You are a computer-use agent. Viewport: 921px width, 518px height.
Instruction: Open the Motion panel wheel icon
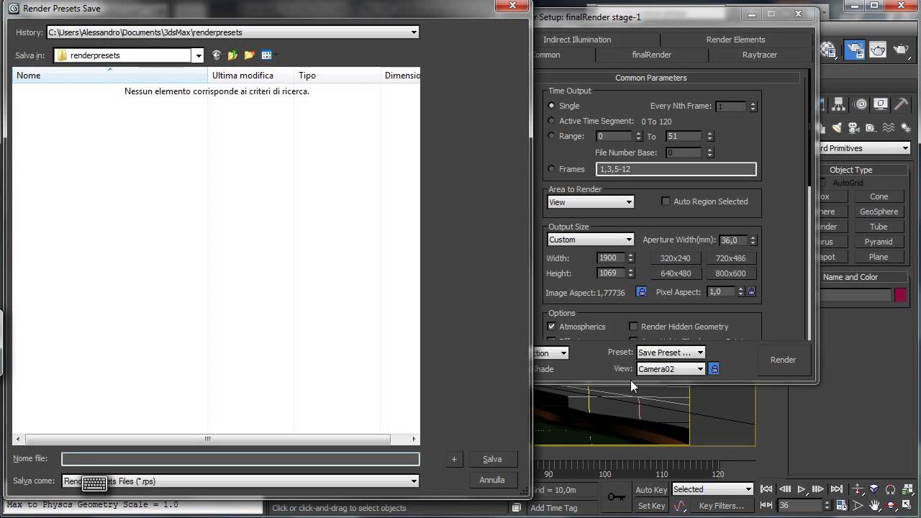click(861, 104)
